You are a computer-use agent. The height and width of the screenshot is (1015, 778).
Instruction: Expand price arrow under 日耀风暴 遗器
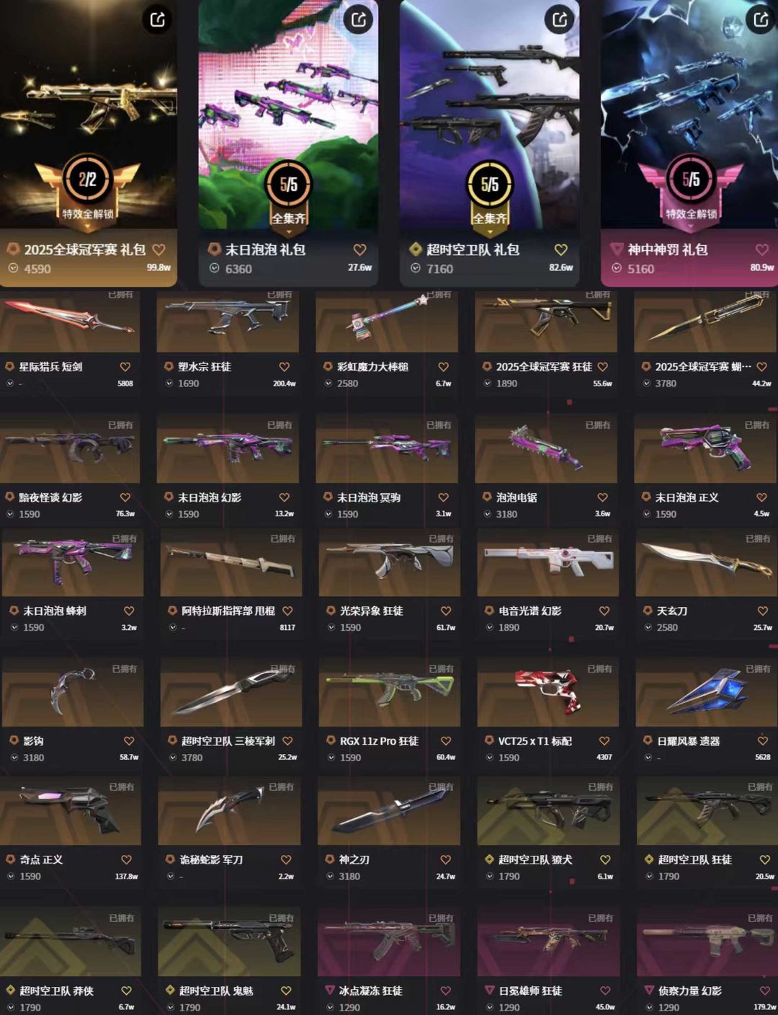pos(648,758)
